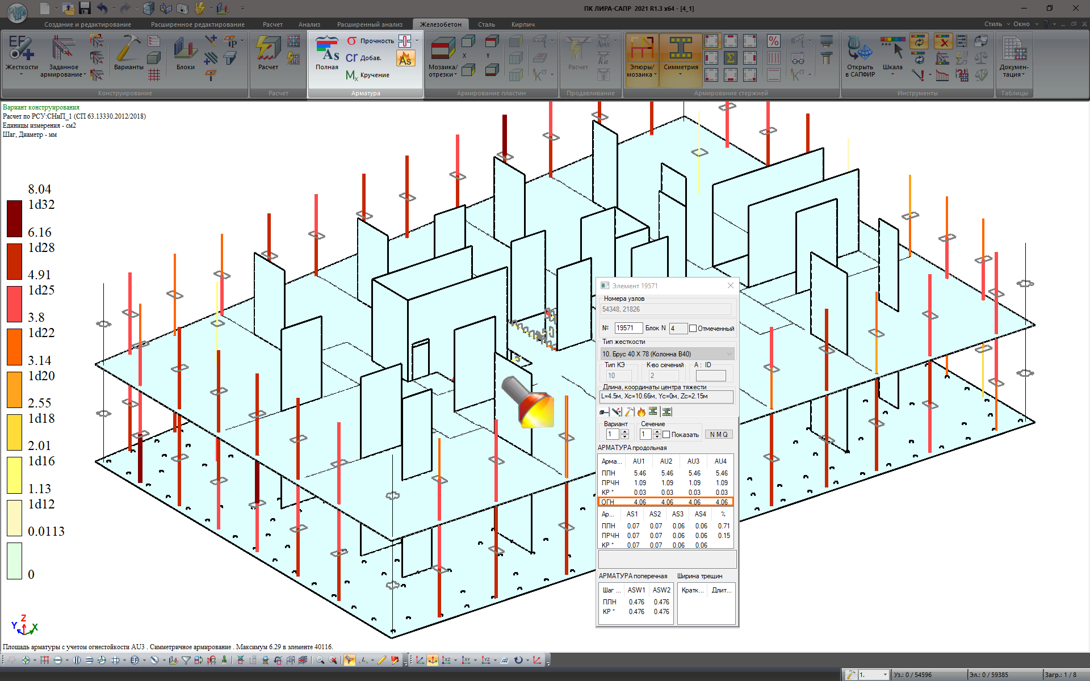The height and width of the screenshot is (681, 1090).
Task: Expand the Документация tables menu
Action: coord(1014,71)
